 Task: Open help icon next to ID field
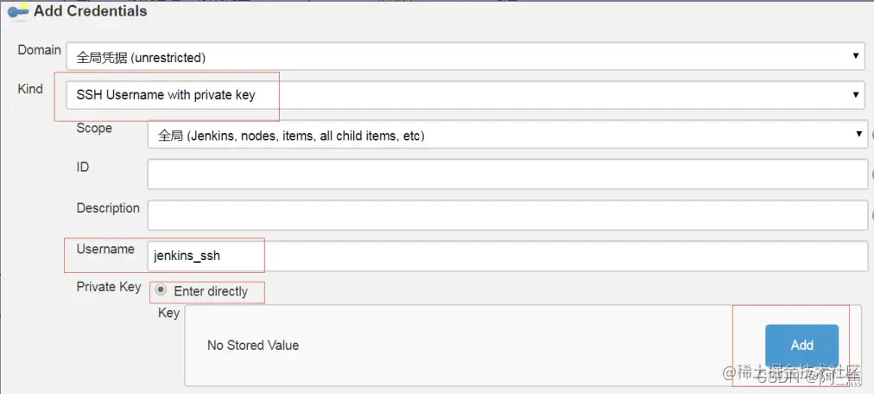[871, 175]
